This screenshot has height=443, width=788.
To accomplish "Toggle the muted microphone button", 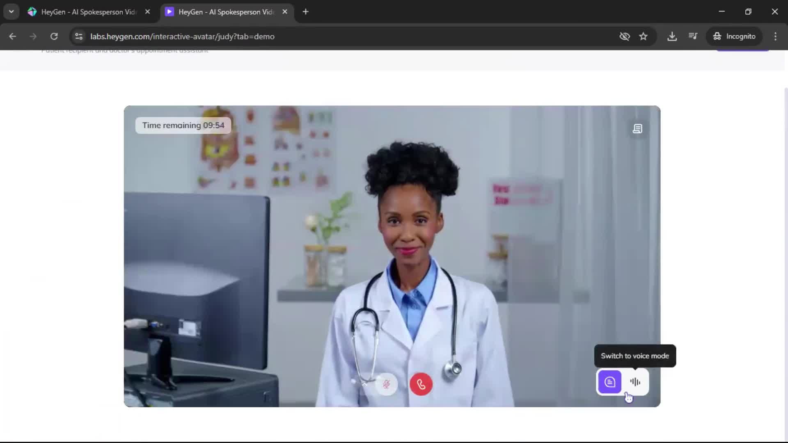I will pyautogui.click(x=386, y=384).
